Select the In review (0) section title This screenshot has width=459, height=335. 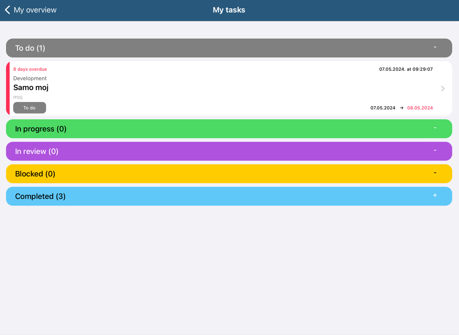pos(37,151)
